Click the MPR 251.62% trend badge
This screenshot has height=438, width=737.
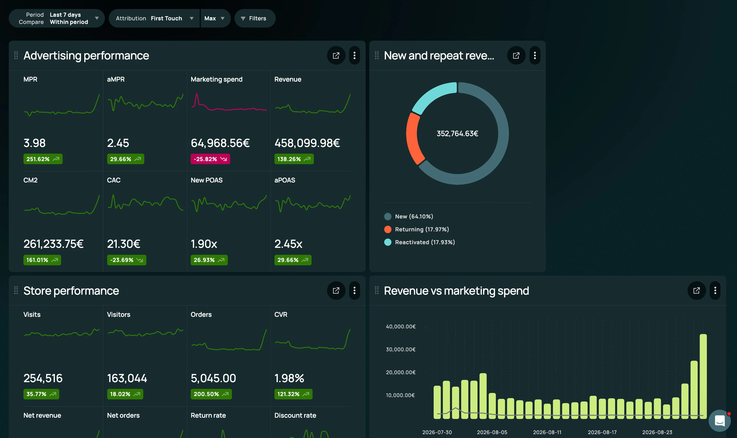43,159
